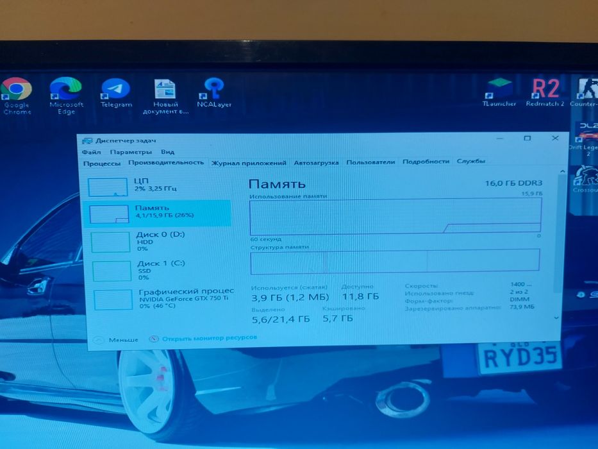Open the Google Chrome desktop shortcut
This screenshot has height=449, width=598.
(x=17, y=96)
